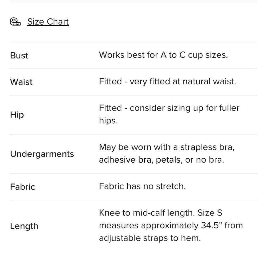
Task: Select the Undergarments row label
Action: point(42,154)
